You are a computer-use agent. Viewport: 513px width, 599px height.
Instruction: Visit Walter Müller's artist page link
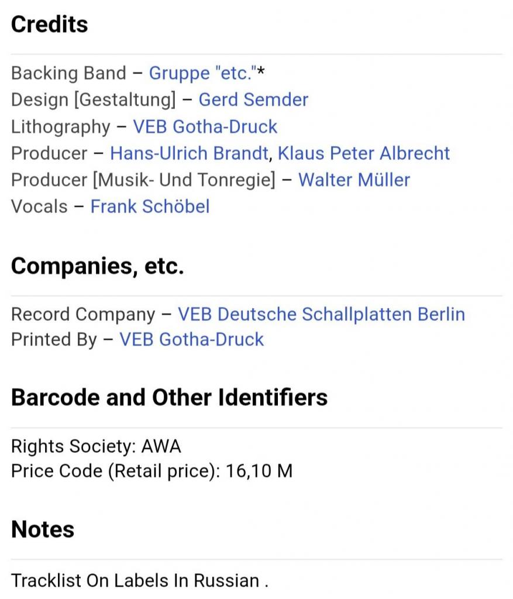tap(354, 180)
